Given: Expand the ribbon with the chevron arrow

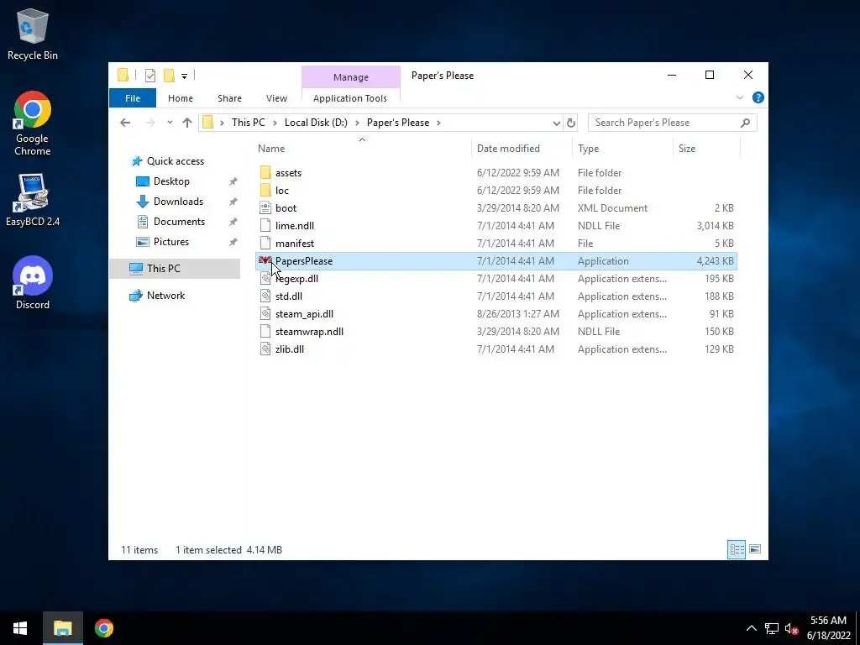Looking at the screenshot, I should (739, 97).
